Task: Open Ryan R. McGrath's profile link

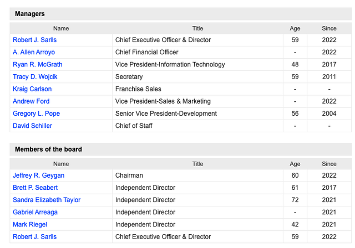Action: [37, 64]
